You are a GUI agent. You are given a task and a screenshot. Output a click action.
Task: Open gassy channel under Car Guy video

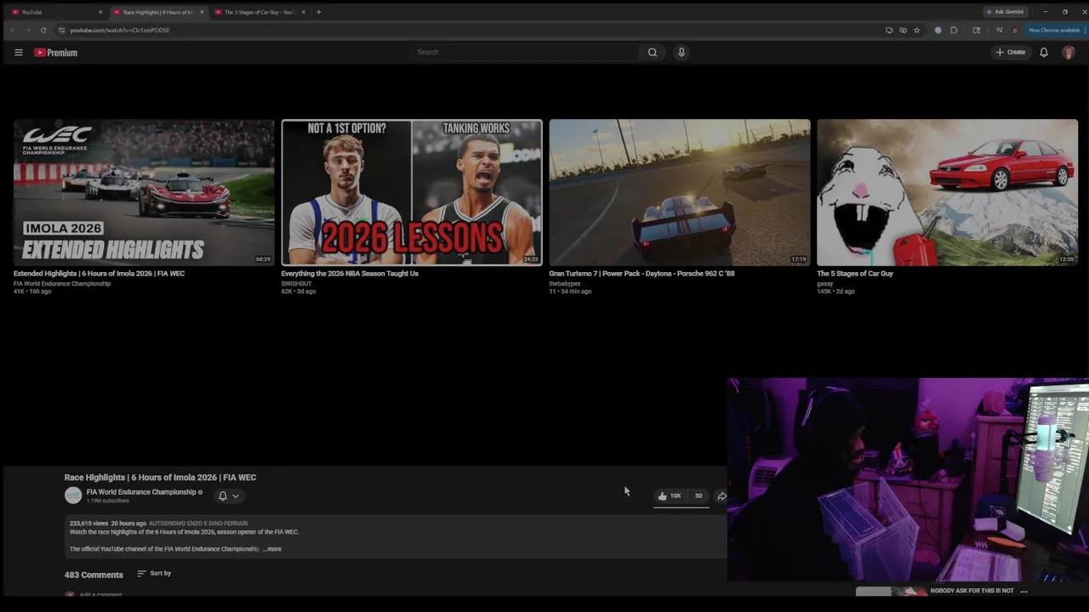point(825,283)
